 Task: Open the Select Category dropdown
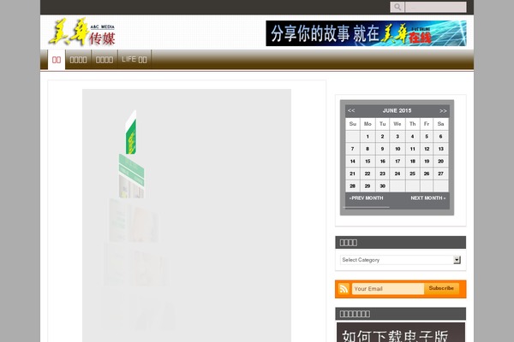point(401,260)
